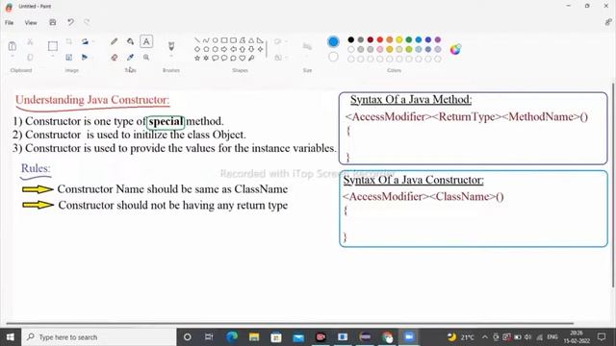Activate the Text tool

tap(146, 41)
